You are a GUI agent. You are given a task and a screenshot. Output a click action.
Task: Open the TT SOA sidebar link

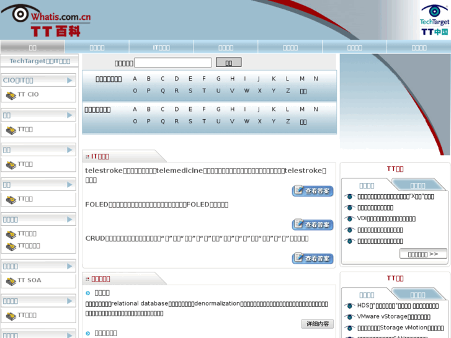(29, 280)
